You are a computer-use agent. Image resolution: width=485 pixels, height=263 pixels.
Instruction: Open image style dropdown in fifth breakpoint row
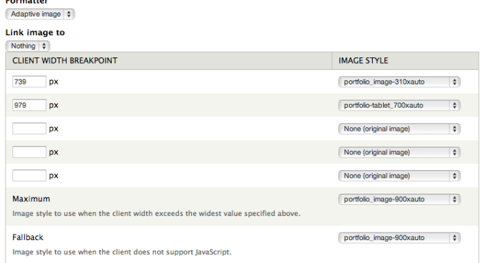click(399, 176)
